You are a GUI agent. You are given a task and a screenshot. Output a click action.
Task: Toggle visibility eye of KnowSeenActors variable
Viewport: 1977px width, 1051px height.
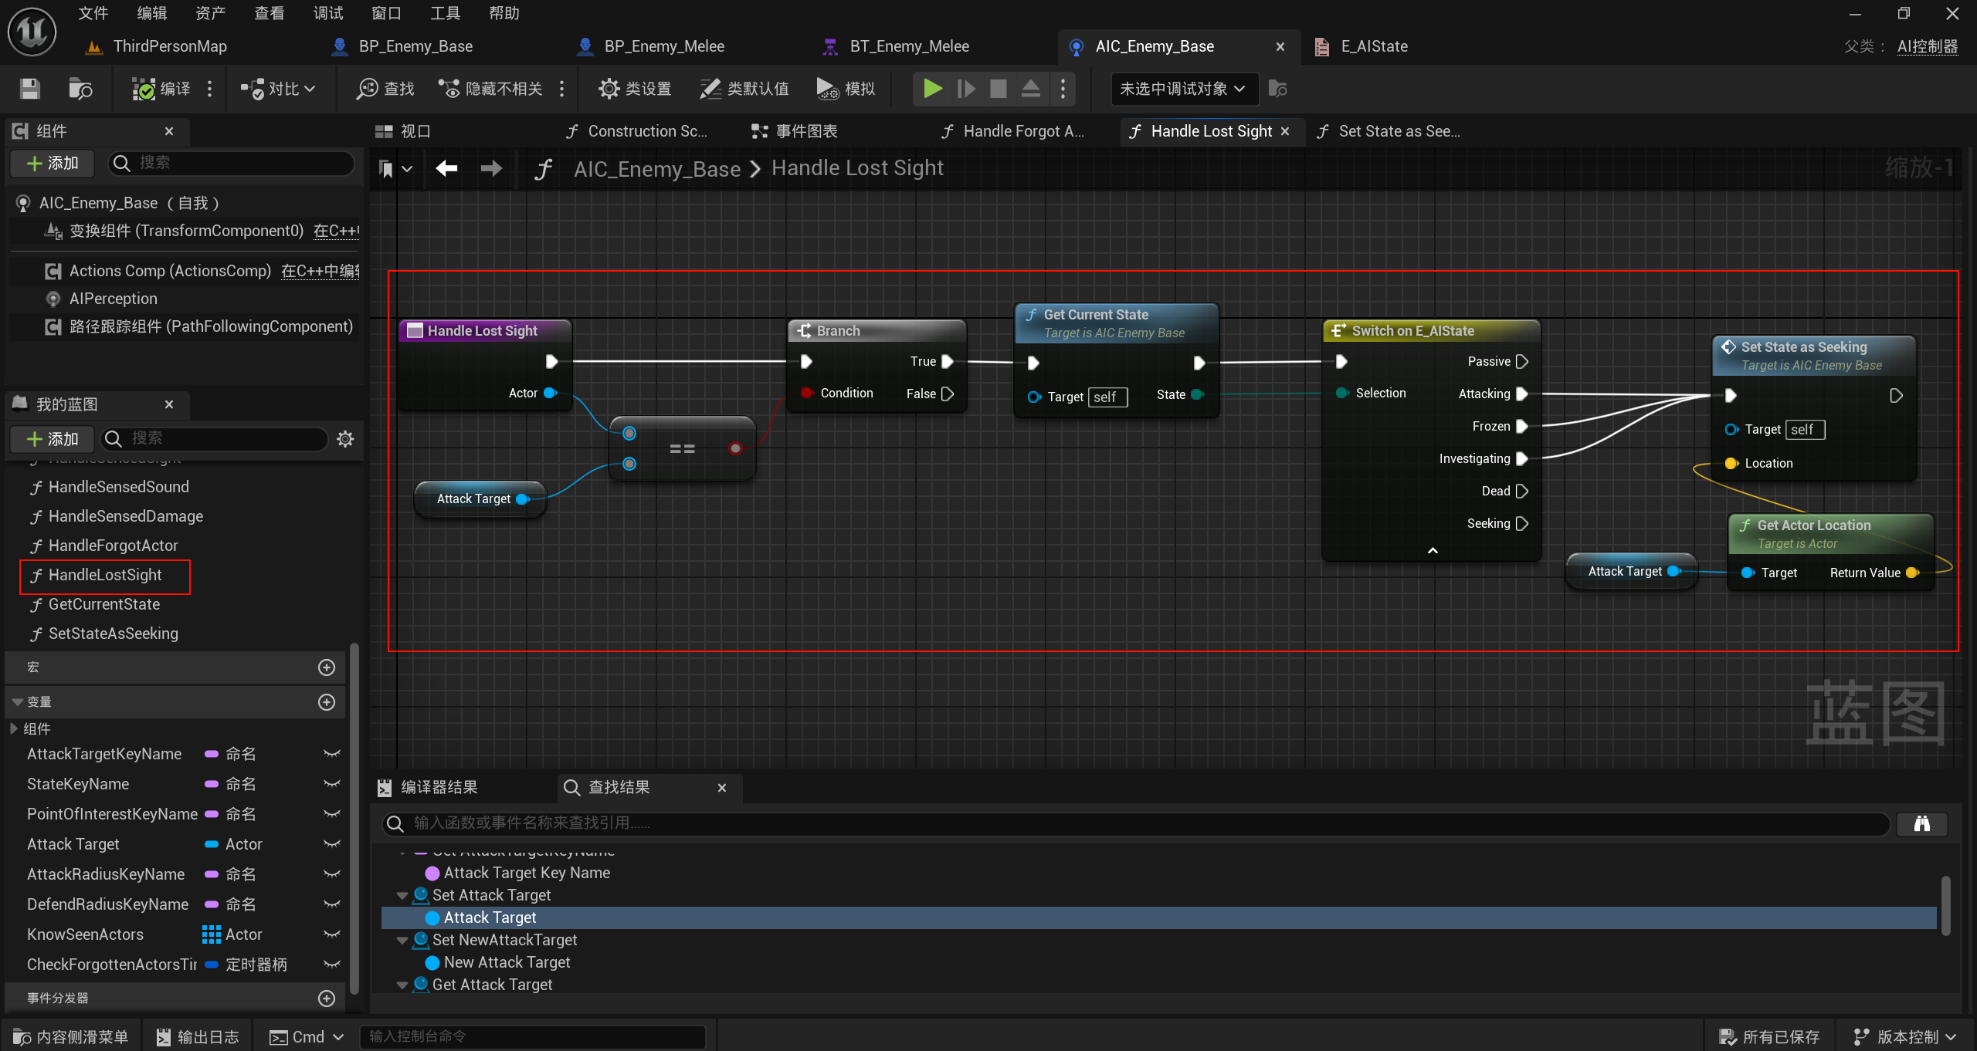[x=332, y=934]
